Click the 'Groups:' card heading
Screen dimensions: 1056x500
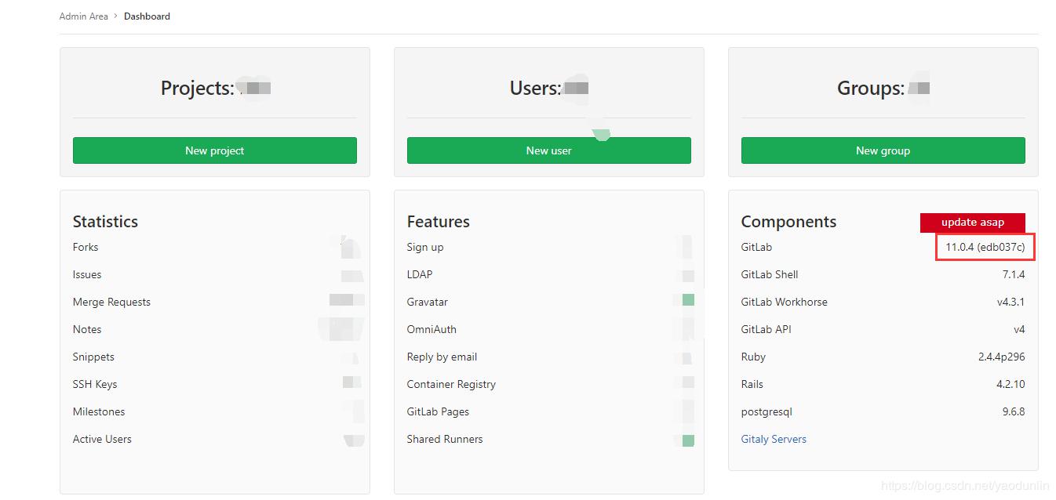(x=871, y=88)
